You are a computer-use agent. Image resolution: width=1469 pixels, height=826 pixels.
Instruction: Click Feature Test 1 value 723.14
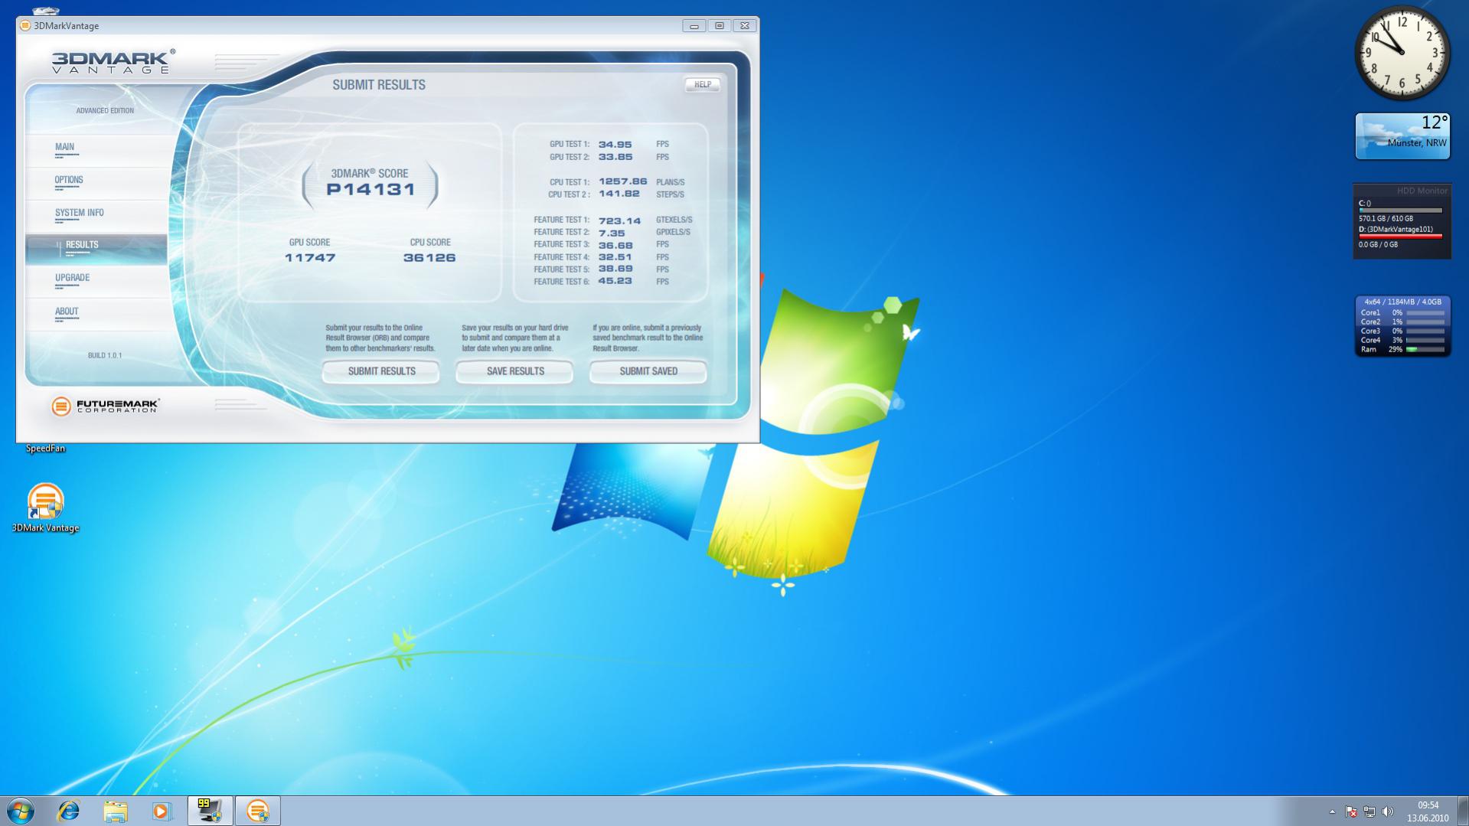[x=620, y=220]
